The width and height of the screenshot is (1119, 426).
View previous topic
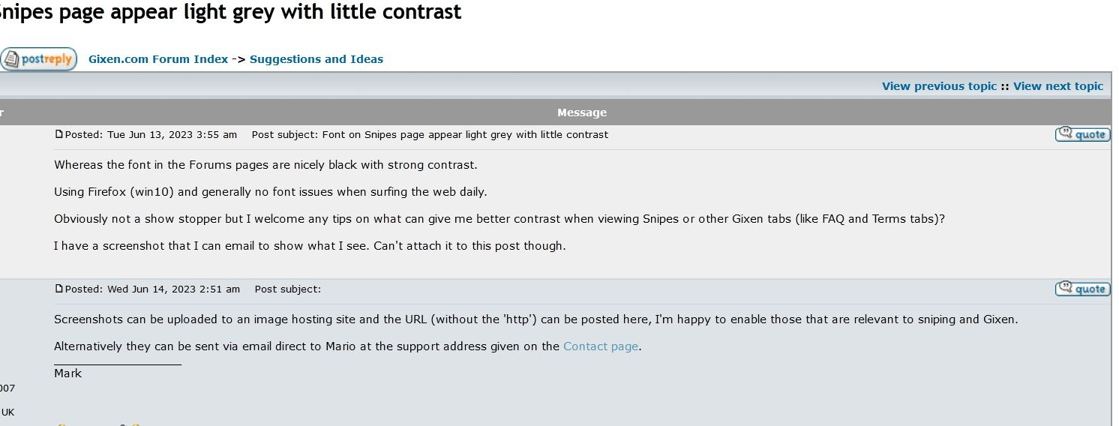point(939,86)
